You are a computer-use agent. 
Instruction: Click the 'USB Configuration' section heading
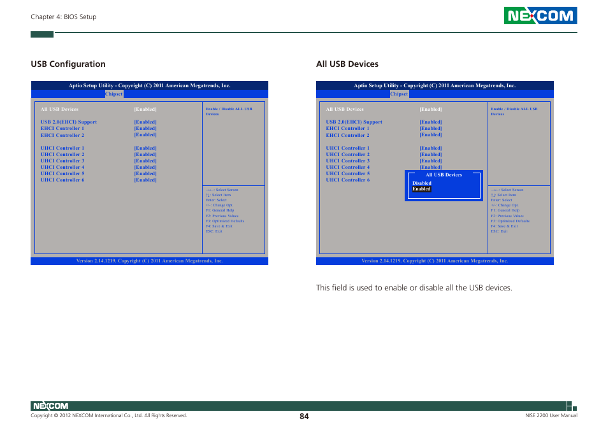point(68,64)
